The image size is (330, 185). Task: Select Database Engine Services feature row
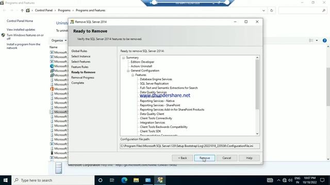[x=156, y=79]
